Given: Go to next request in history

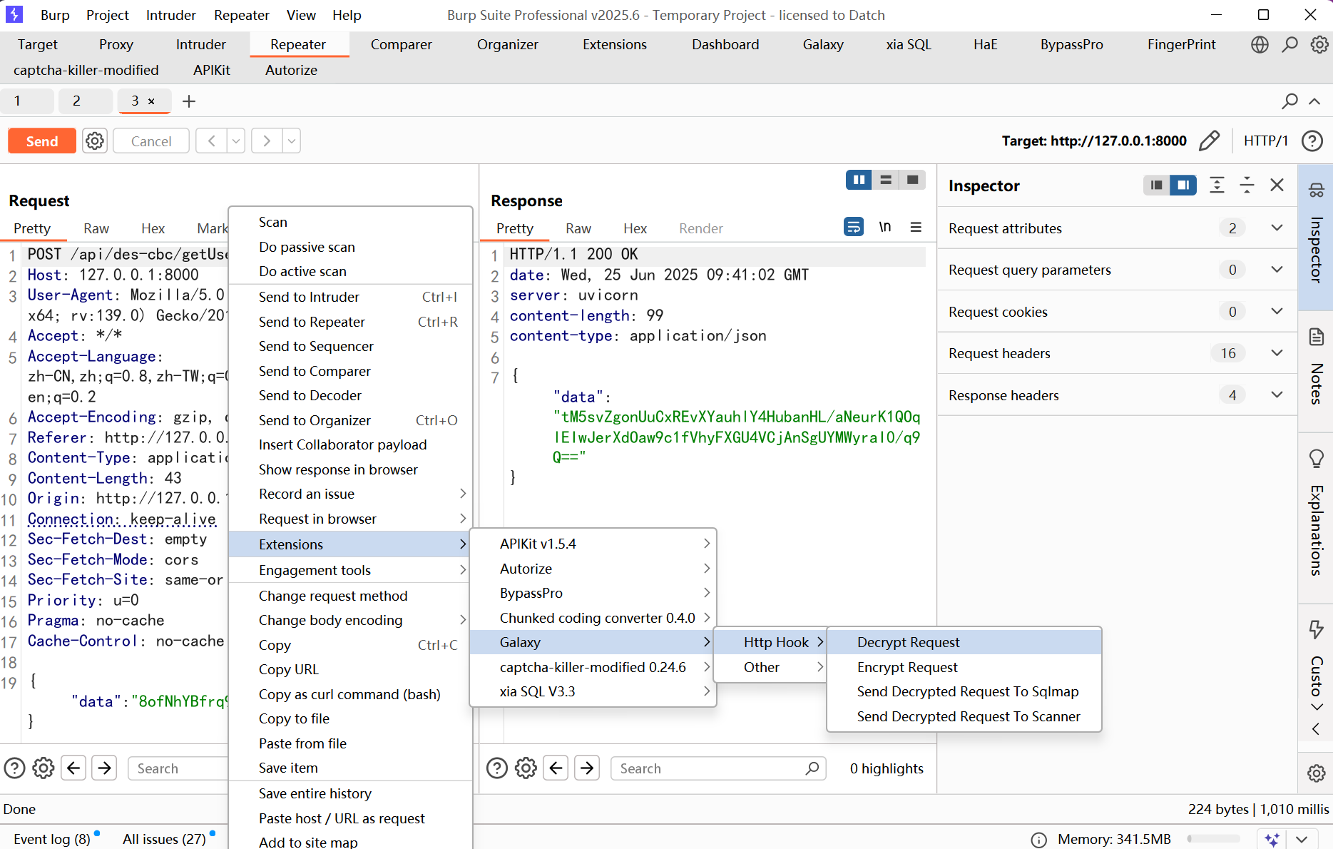Looking at the screenshot, I should click(267, 141).
